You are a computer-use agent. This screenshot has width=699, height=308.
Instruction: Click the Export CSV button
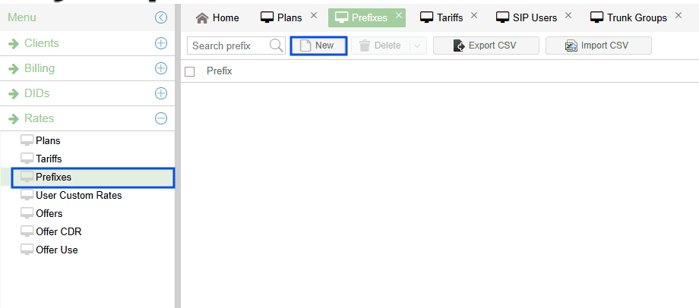486,46
